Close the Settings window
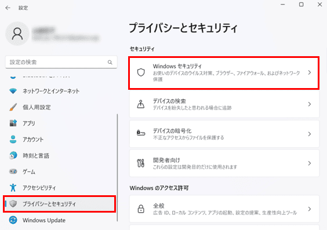Image resolution: width=327 pixels, height=230 pixels. (319, 5)
